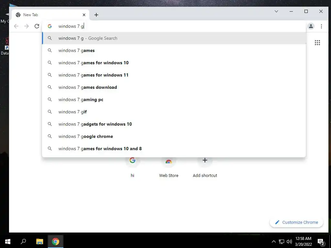Open the tab search chevron

click(276, 11)
